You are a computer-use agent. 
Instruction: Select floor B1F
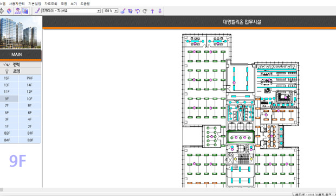pos(30,133)
